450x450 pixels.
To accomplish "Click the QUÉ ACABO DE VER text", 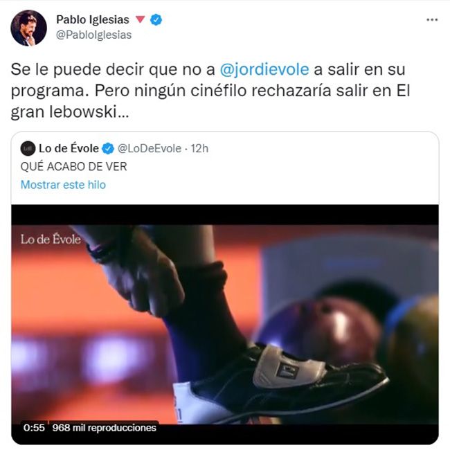I will coord(74,166).
